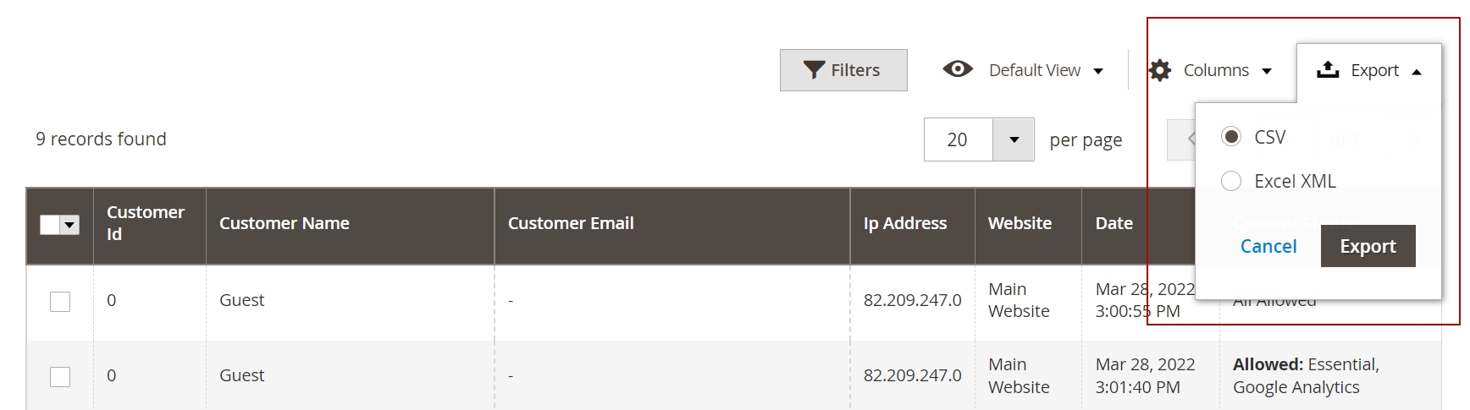Click the Export upload icon
Image resolution: width=1470 pixels, height=410 pixels.
click(1328, 70)
